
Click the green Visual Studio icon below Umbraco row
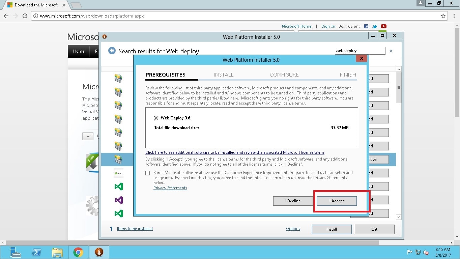[118, 186]
